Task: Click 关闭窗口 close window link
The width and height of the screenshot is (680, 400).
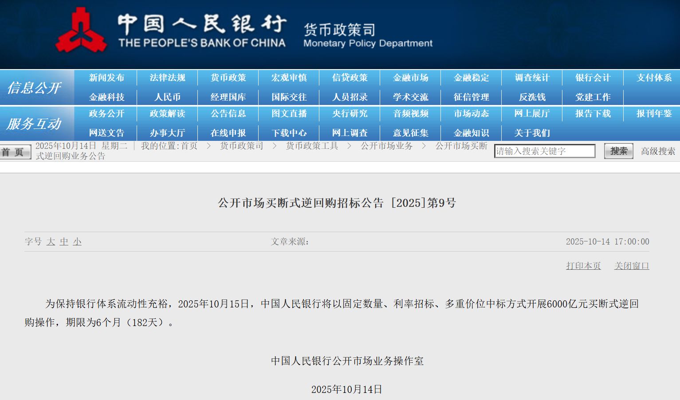Action: click(x=632, y=266)
